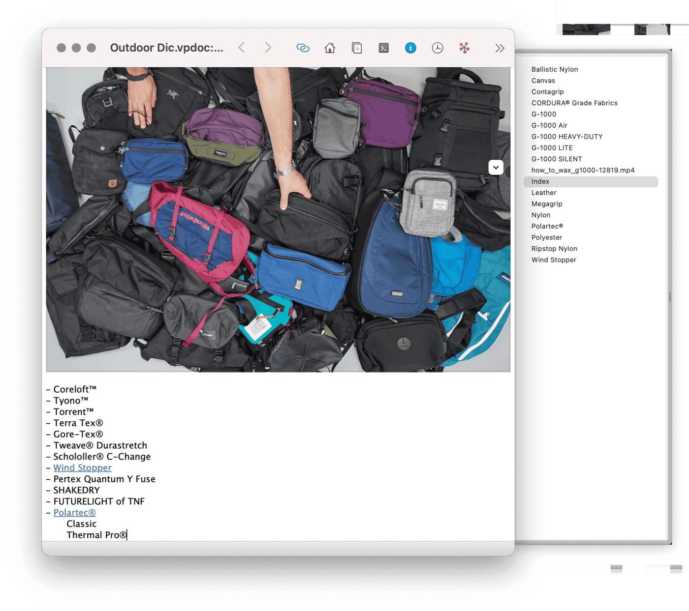
Task: Open the Megagrip page
Action: (547, 204)
